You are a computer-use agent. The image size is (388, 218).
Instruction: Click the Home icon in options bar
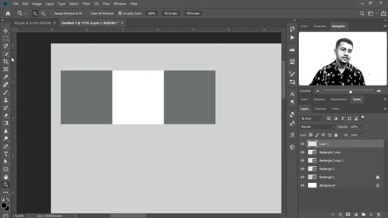[x=8, y=13]
